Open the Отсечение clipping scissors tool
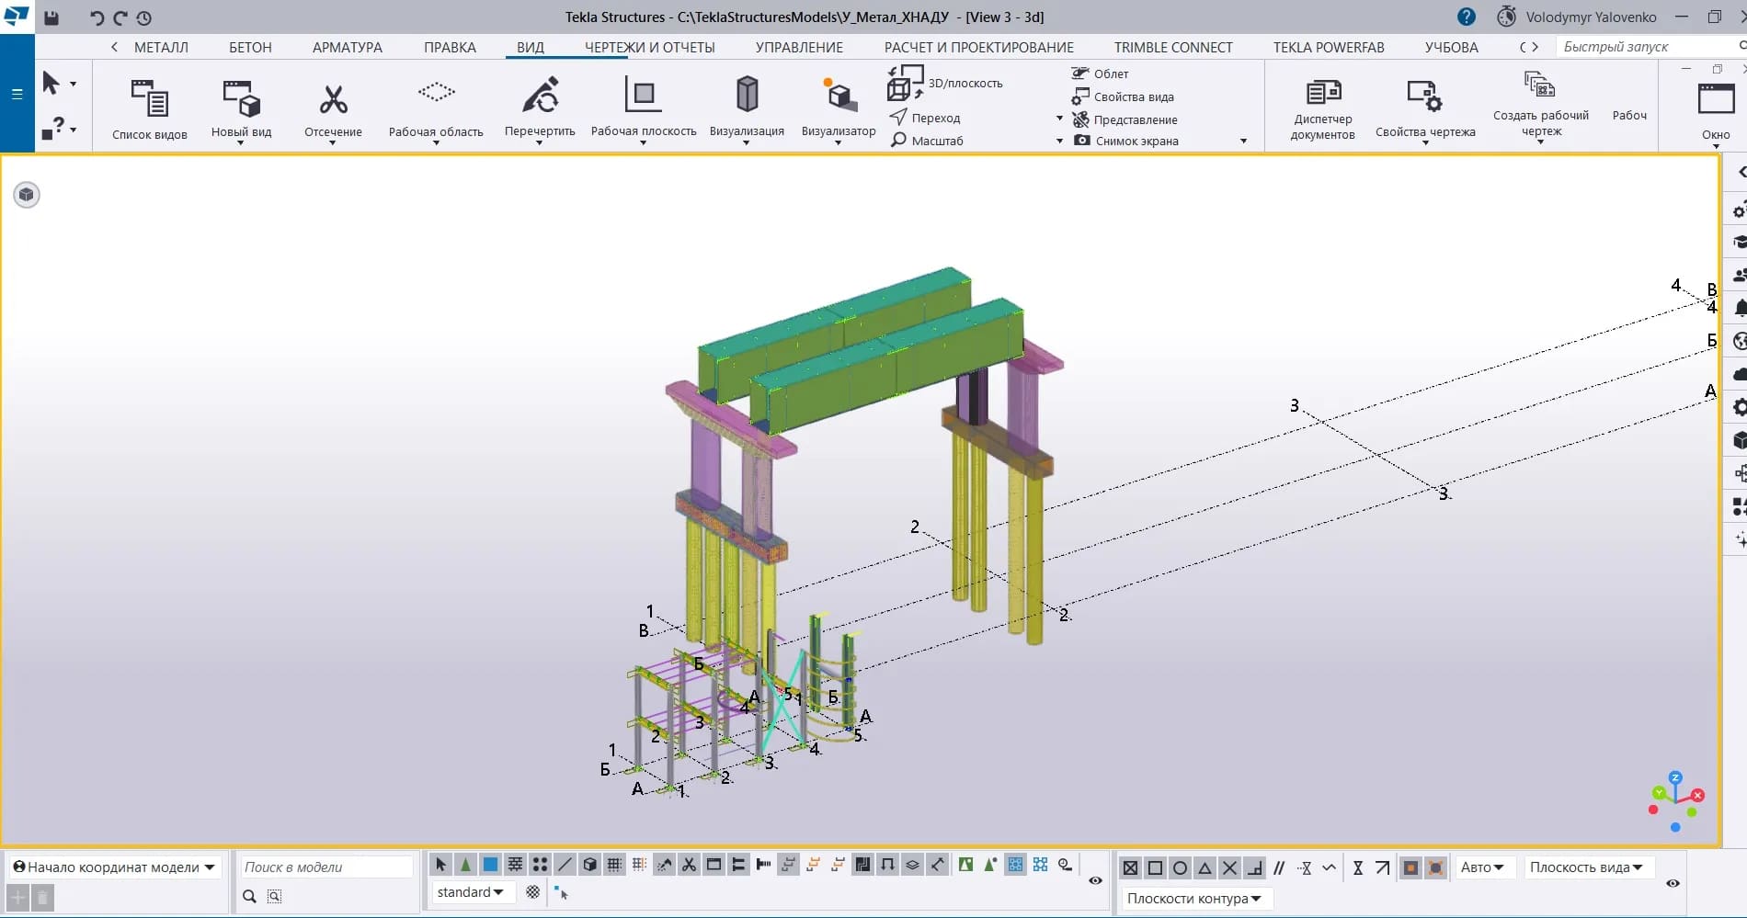The width and height of the screenshot is (1747, 918). (333, 100)
